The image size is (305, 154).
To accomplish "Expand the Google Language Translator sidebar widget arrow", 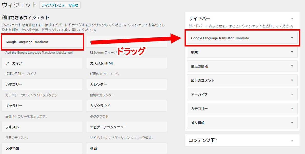I will click(x=292, y=38).
